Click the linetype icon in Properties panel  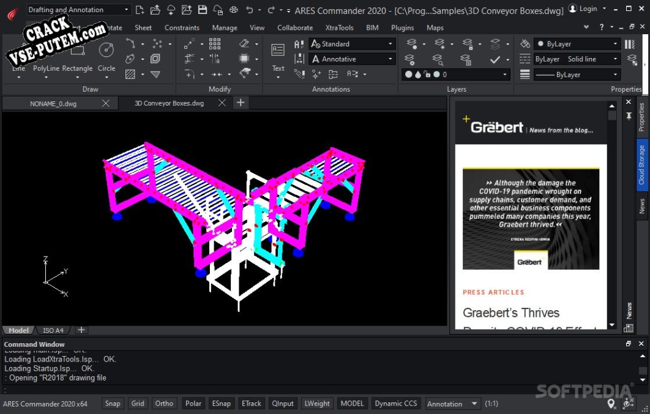(x=525, y=59)
